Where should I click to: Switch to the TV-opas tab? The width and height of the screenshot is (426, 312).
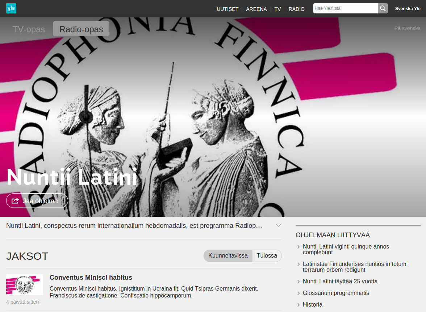[29, 29]
